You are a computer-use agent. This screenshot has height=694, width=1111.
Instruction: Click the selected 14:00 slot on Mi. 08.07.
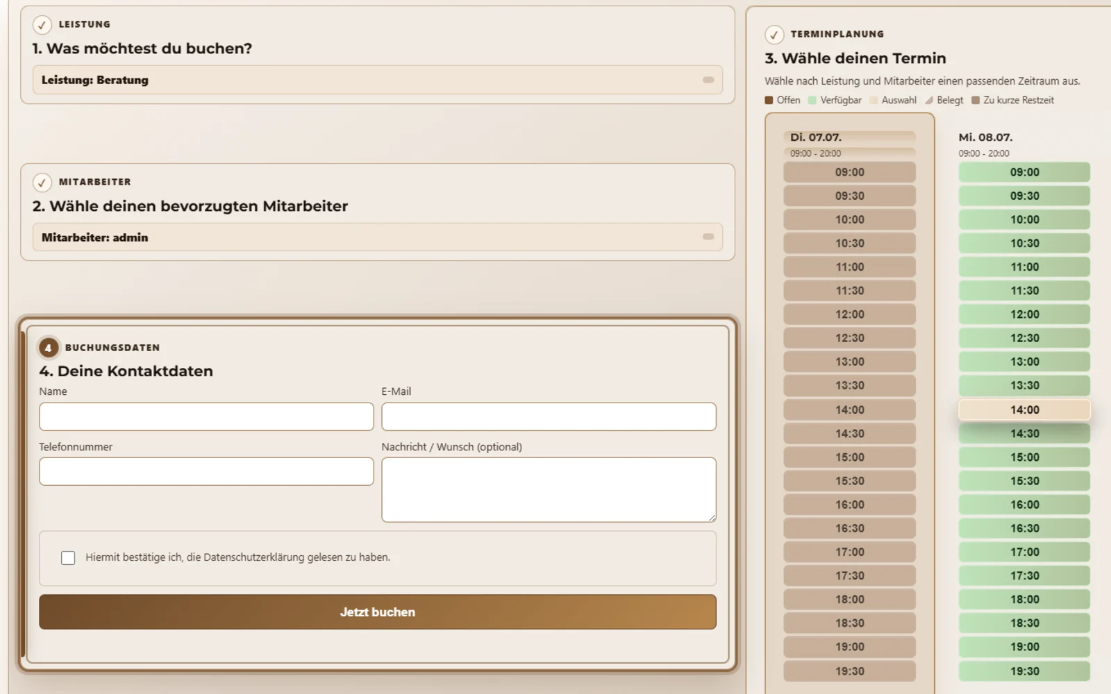(1024, 409)
